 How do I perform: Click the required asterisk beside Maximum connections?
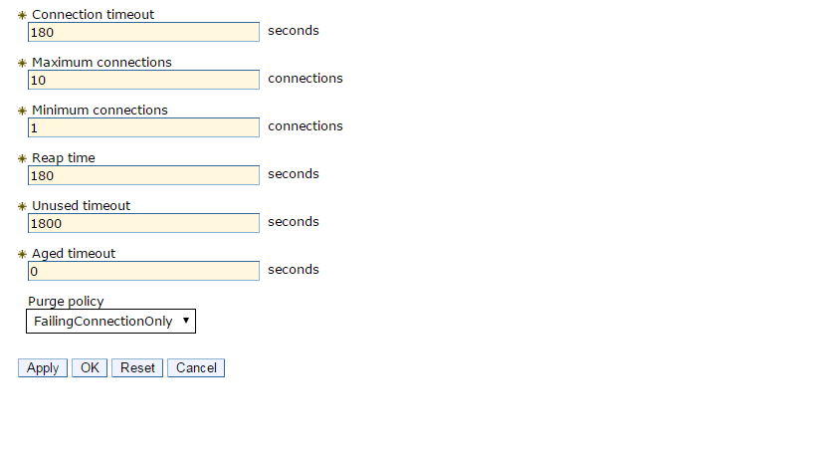coord(22,64)
